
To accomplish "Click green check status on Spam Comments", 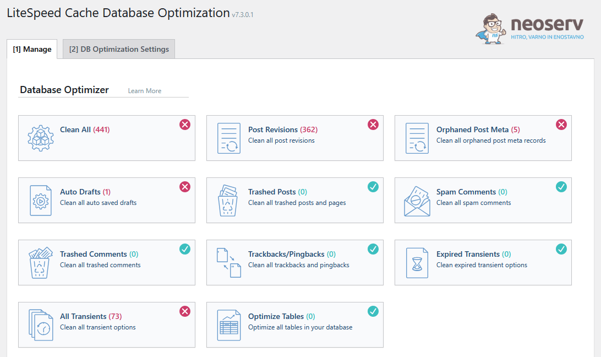I will point(561,187).
